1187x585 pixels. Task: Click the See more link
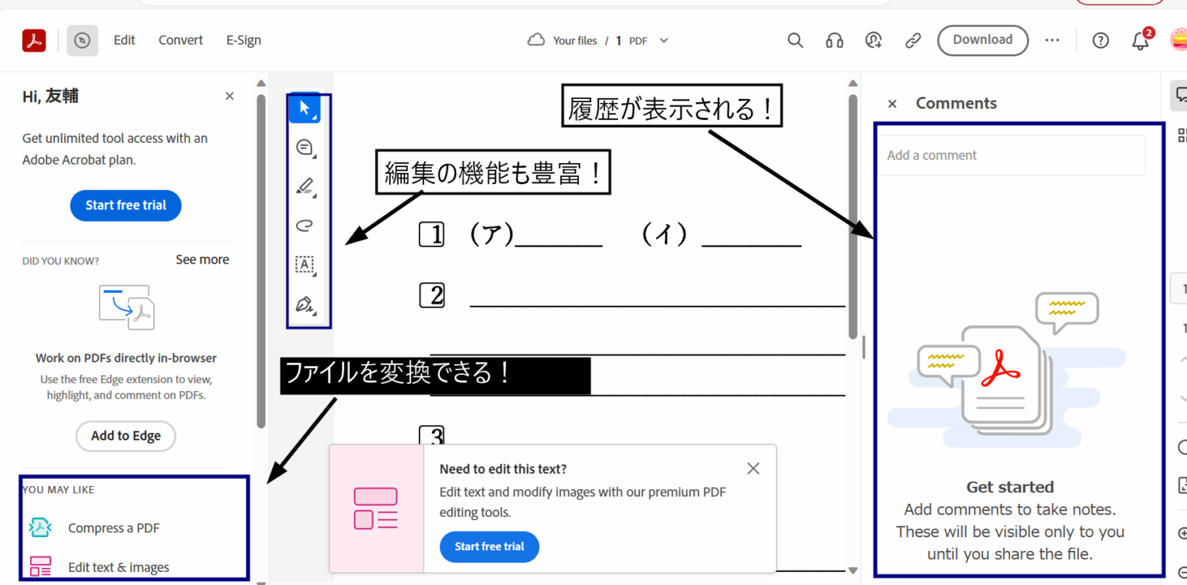pyautogui.click(x=202, y=260)
